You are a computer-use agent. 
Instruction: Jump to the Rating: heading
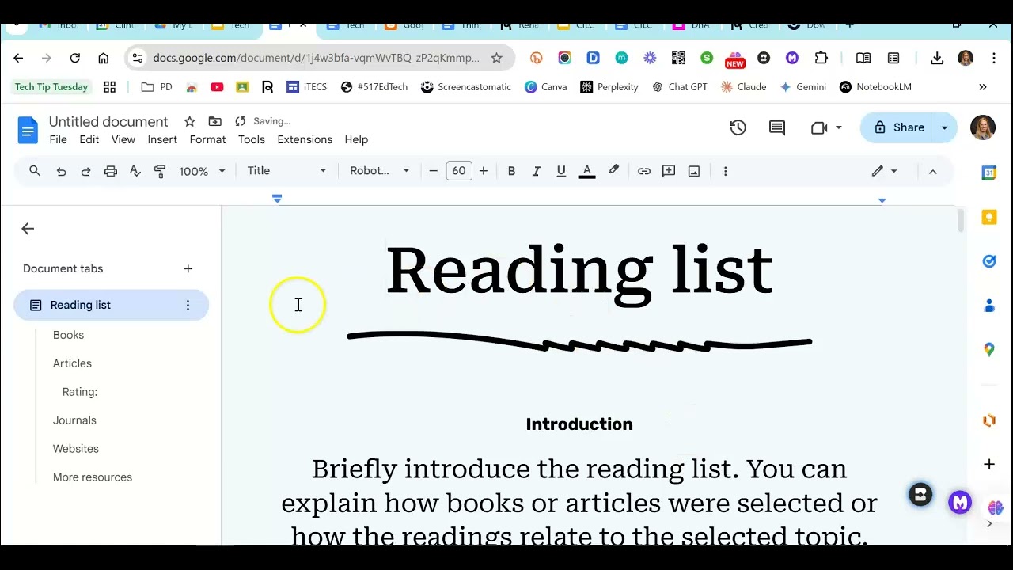[80, 392]
